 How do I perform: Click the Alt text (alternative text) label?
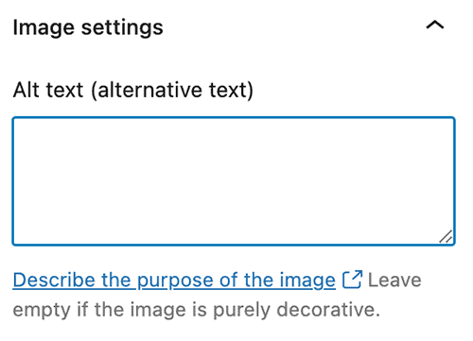coord(133,91)
